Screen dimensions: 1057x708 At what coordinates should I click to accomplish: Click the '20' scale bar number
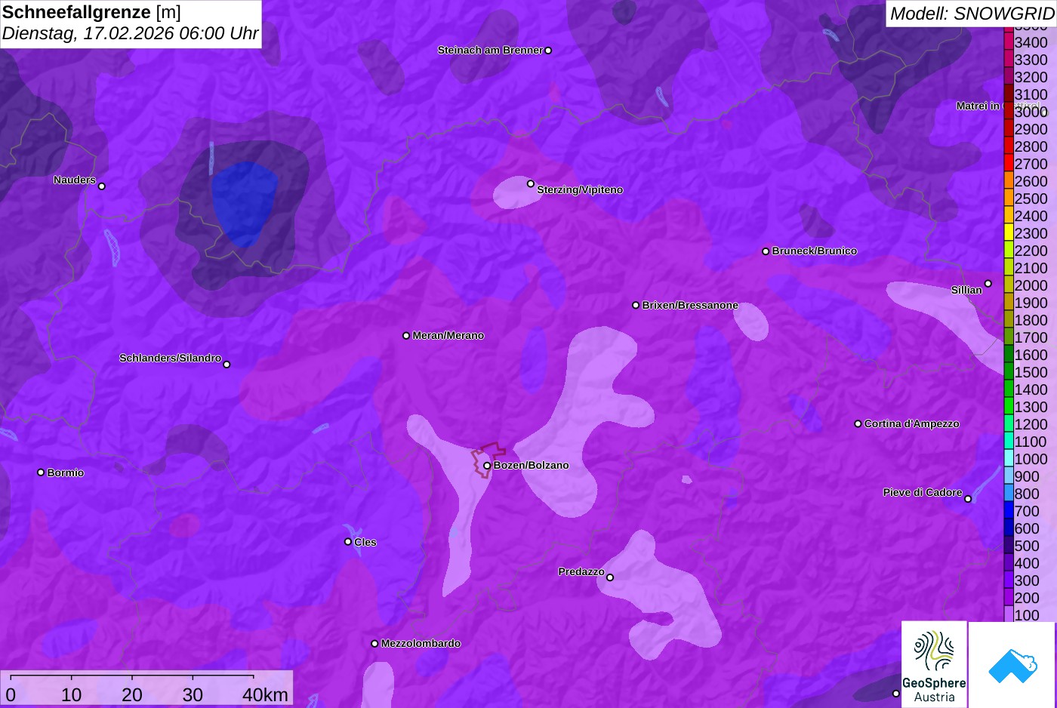pyautogui.click(x=132, y=695)
